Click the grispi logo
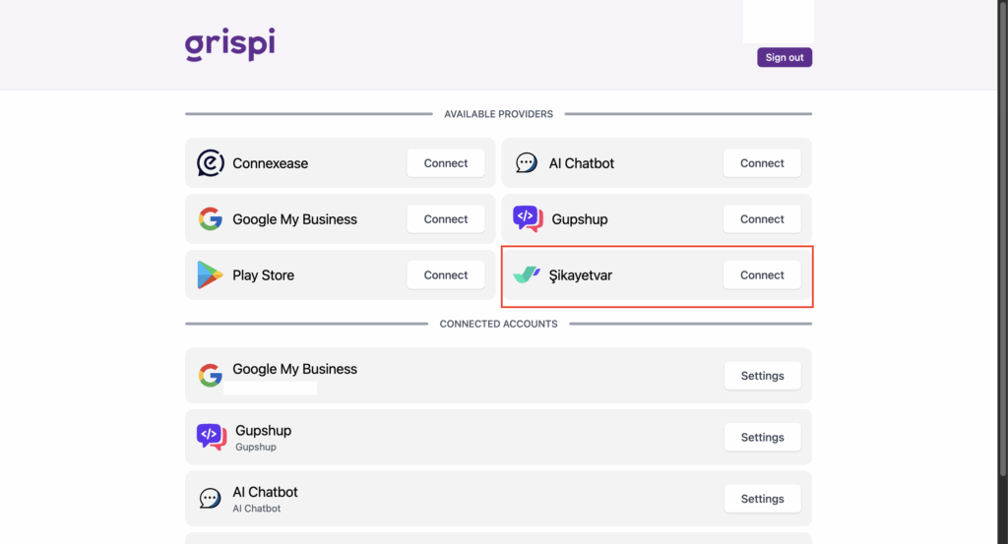1008x544 pixels. click(x=230, y=44)
